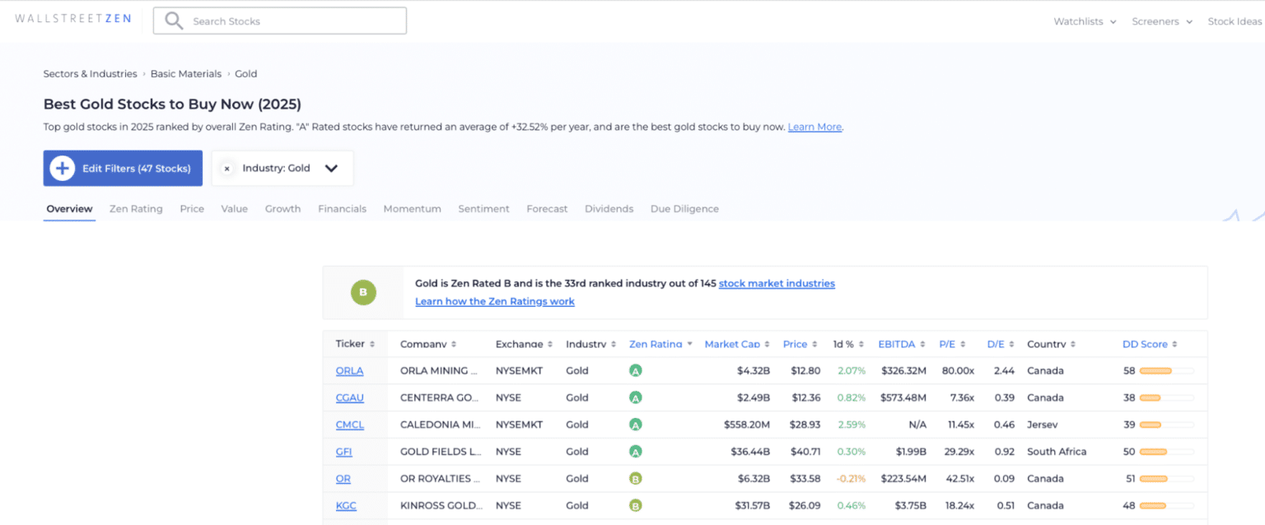Click the green B rating badge in banner
Screen dimensions: 1265x525
tap(363, 292)
